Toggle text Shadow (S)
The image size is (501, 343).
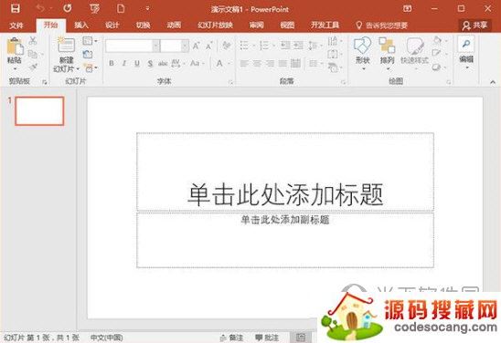tap(150, 64)
